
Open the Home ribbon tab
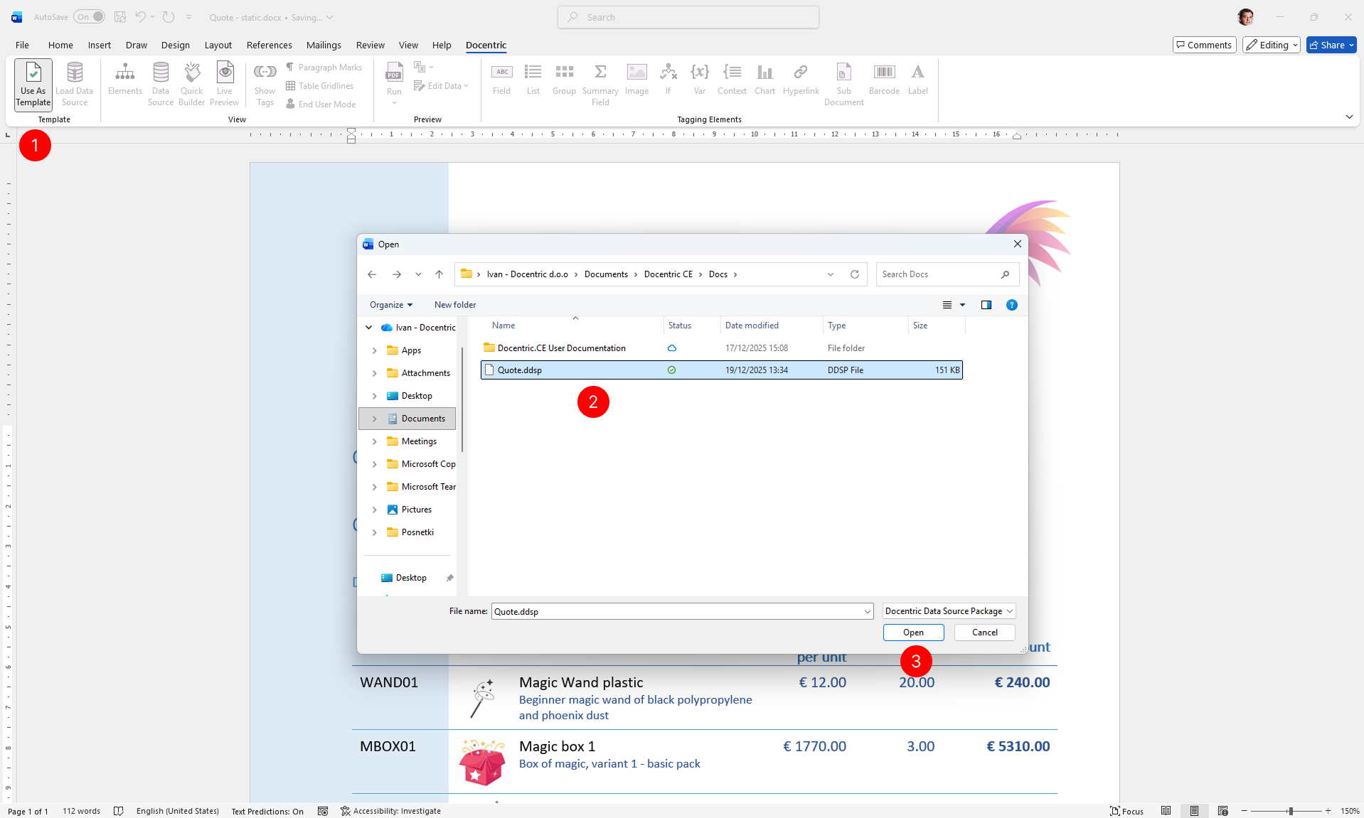click(60, 45)
